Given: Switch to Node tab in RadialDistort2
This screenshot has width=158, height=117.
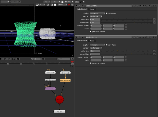Looking at the screenshot, I should click(x=92, y=9).
